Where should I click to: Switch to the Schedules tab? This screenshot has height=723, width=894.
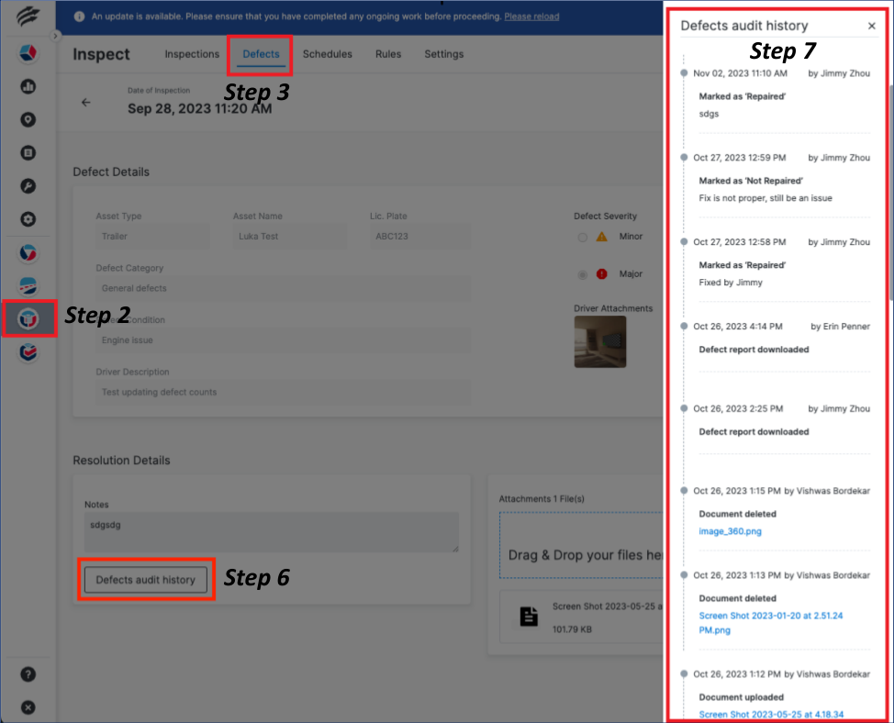click(327, 54)
